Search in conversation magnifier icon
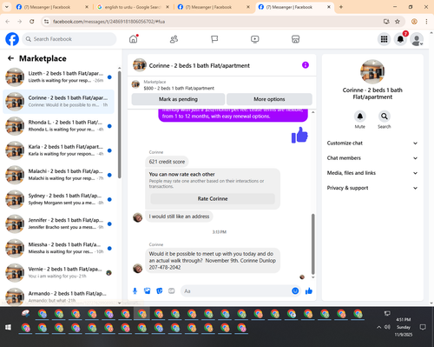 [x=385, y=117]
